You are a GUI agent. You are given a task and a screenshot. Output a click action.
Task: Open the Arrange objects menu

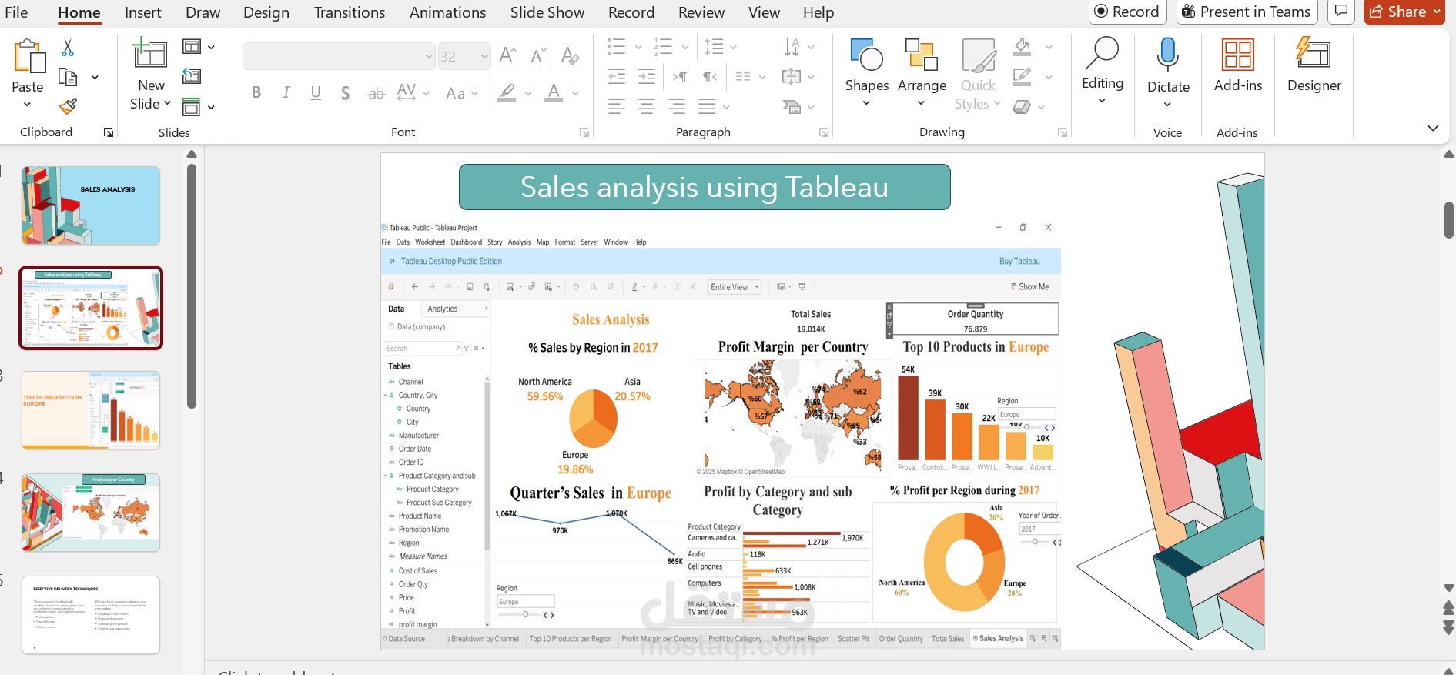(922, 73)
